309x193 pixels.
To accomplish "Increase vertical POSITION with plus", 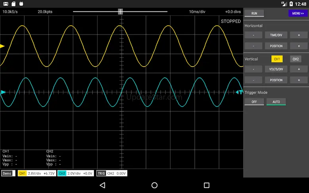I will [299, 80].
